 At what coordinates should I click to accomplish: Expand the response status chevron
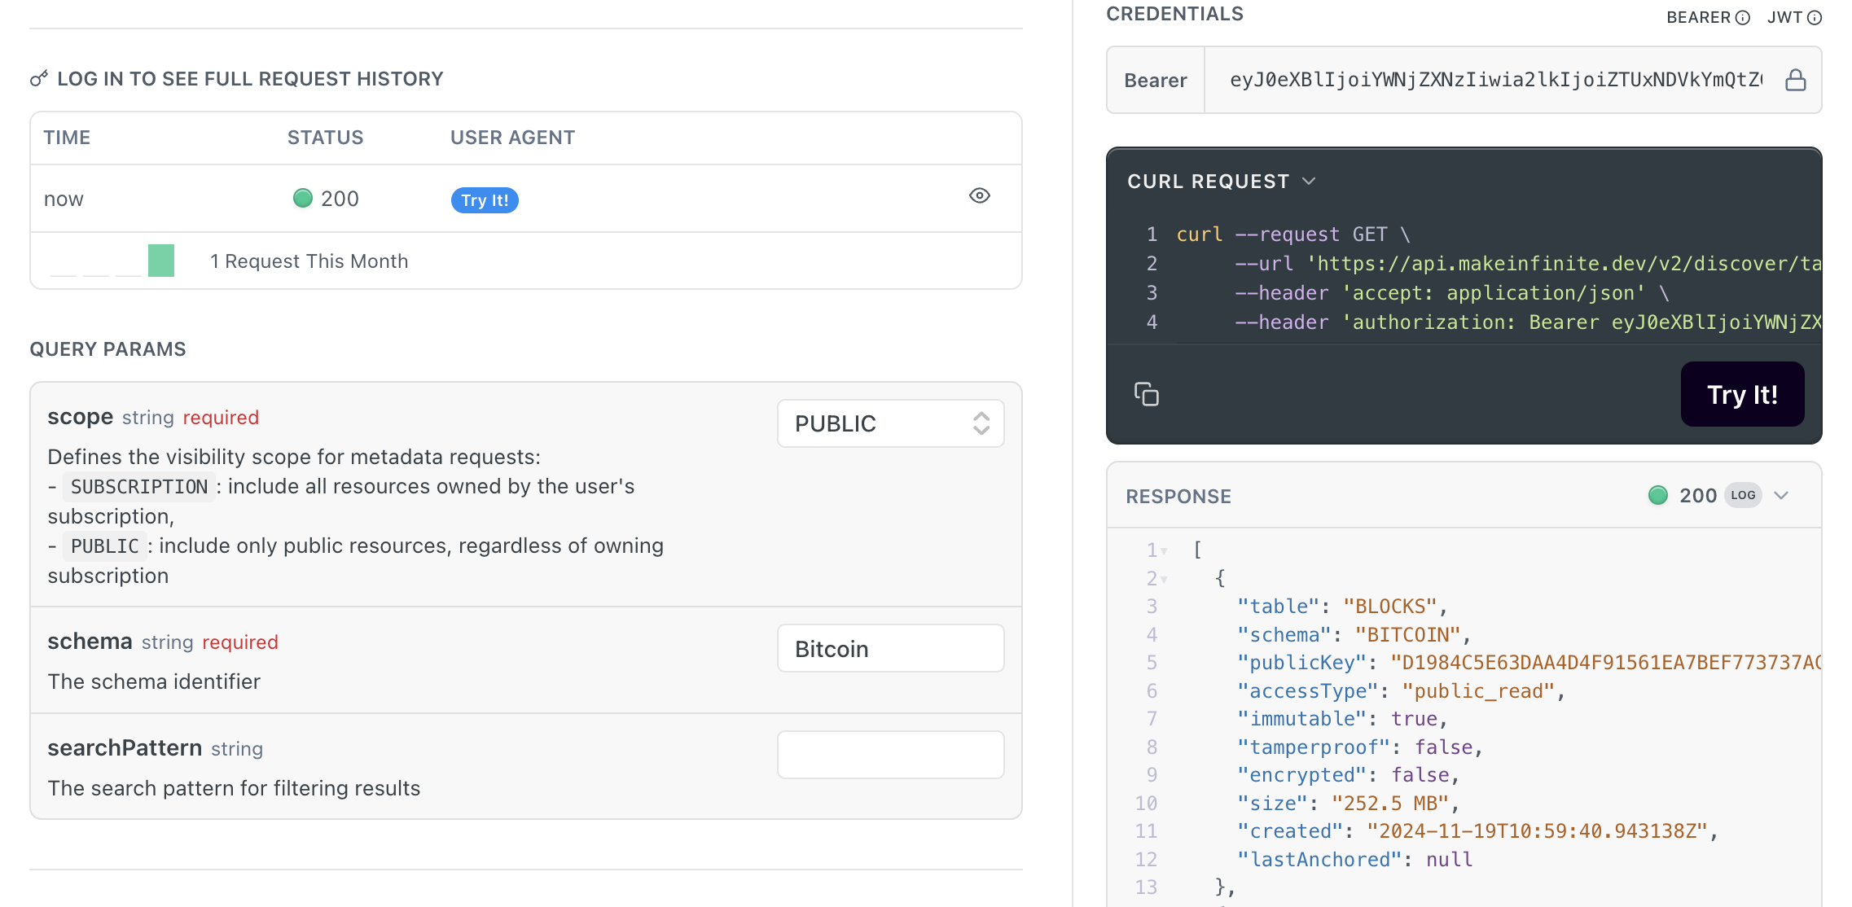click(x=1781, y=495)
